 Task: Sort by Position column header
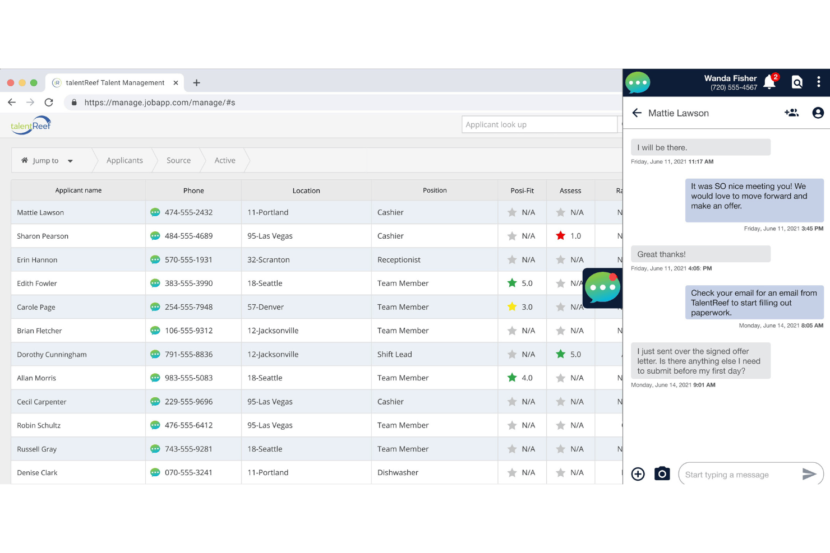point(435,190)
